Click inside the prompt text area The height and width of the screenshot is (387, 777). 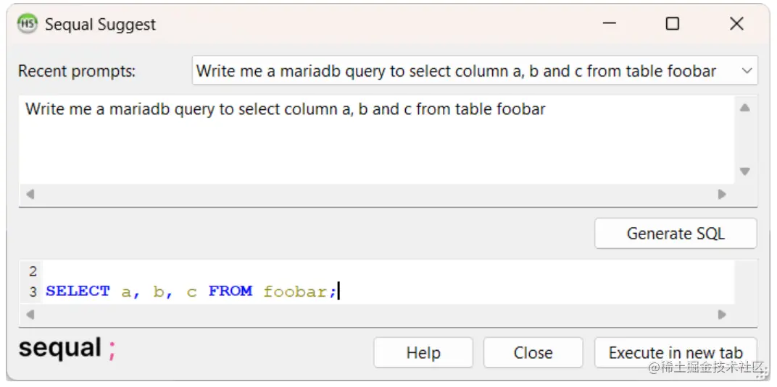point(377,140)
